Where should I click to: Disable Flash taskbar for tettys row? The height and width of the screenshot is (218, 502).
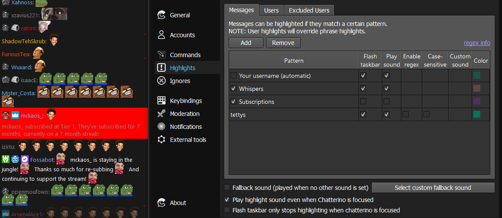point(363,114)
